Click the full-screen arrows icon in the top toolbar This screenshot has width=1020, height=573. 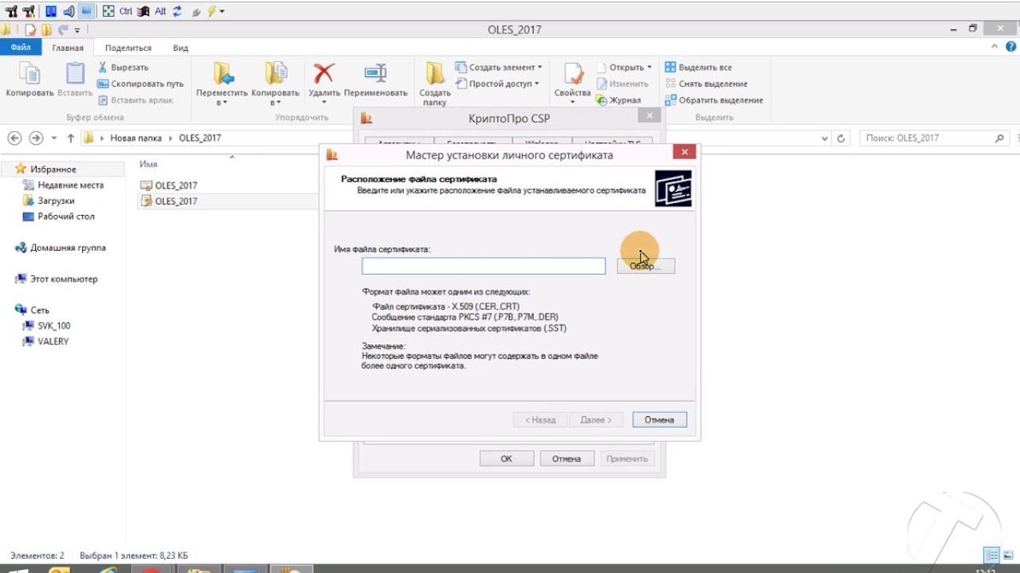click(x=108, y=11)
